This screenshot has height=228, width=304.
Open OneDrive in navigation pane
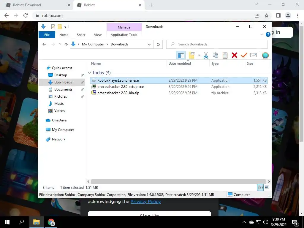[x=59, y=120]
